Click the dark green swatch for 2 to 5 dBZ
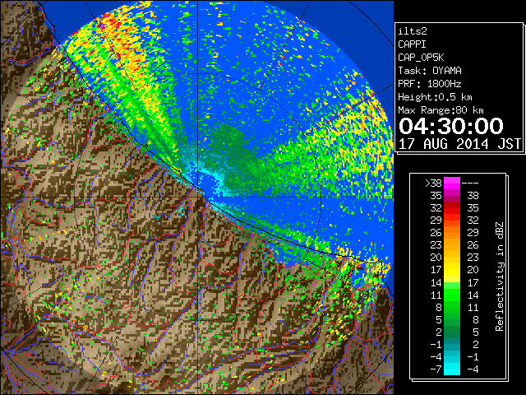 (452, 332)
